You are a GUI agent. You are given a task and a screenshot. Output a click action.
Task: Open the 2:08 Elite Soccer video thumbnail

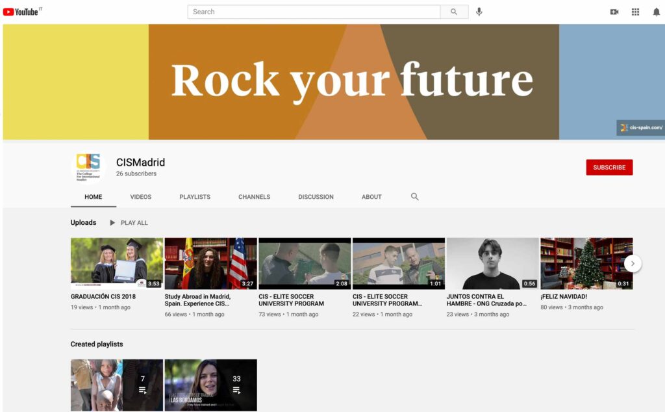click(x=305, y=263)
